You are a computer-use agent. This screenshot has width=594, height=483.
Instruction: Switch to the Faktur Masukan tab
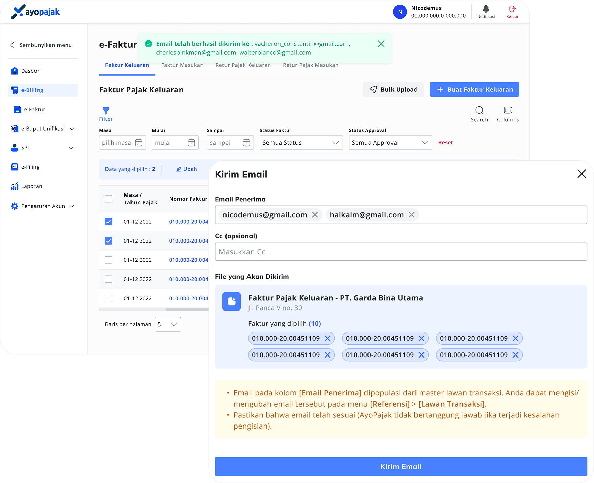182,65
